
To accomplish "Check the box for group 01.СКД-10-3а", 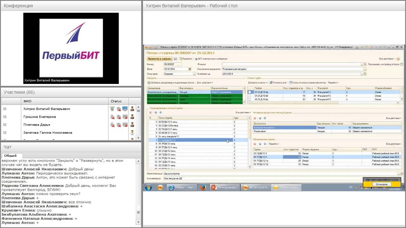I will [250, 92].
